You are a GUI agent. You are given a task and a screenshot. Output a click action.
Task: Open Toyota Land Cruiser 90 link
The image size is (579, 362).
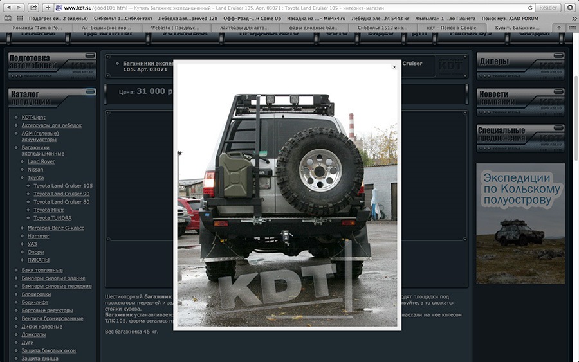[61, 194]
